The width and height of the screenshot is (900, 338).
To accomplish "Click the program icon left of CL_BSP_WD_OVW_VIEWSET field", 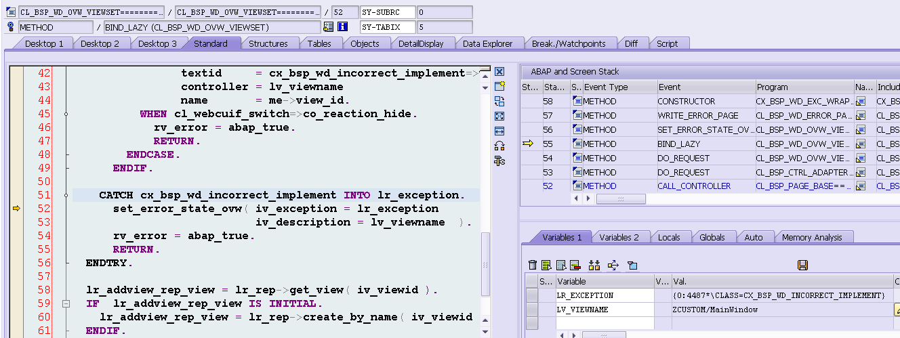I will point(11,12).
